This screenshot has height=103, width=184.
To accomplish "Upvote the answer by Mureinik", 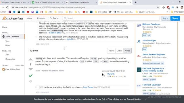I will [x=31, y=60].
